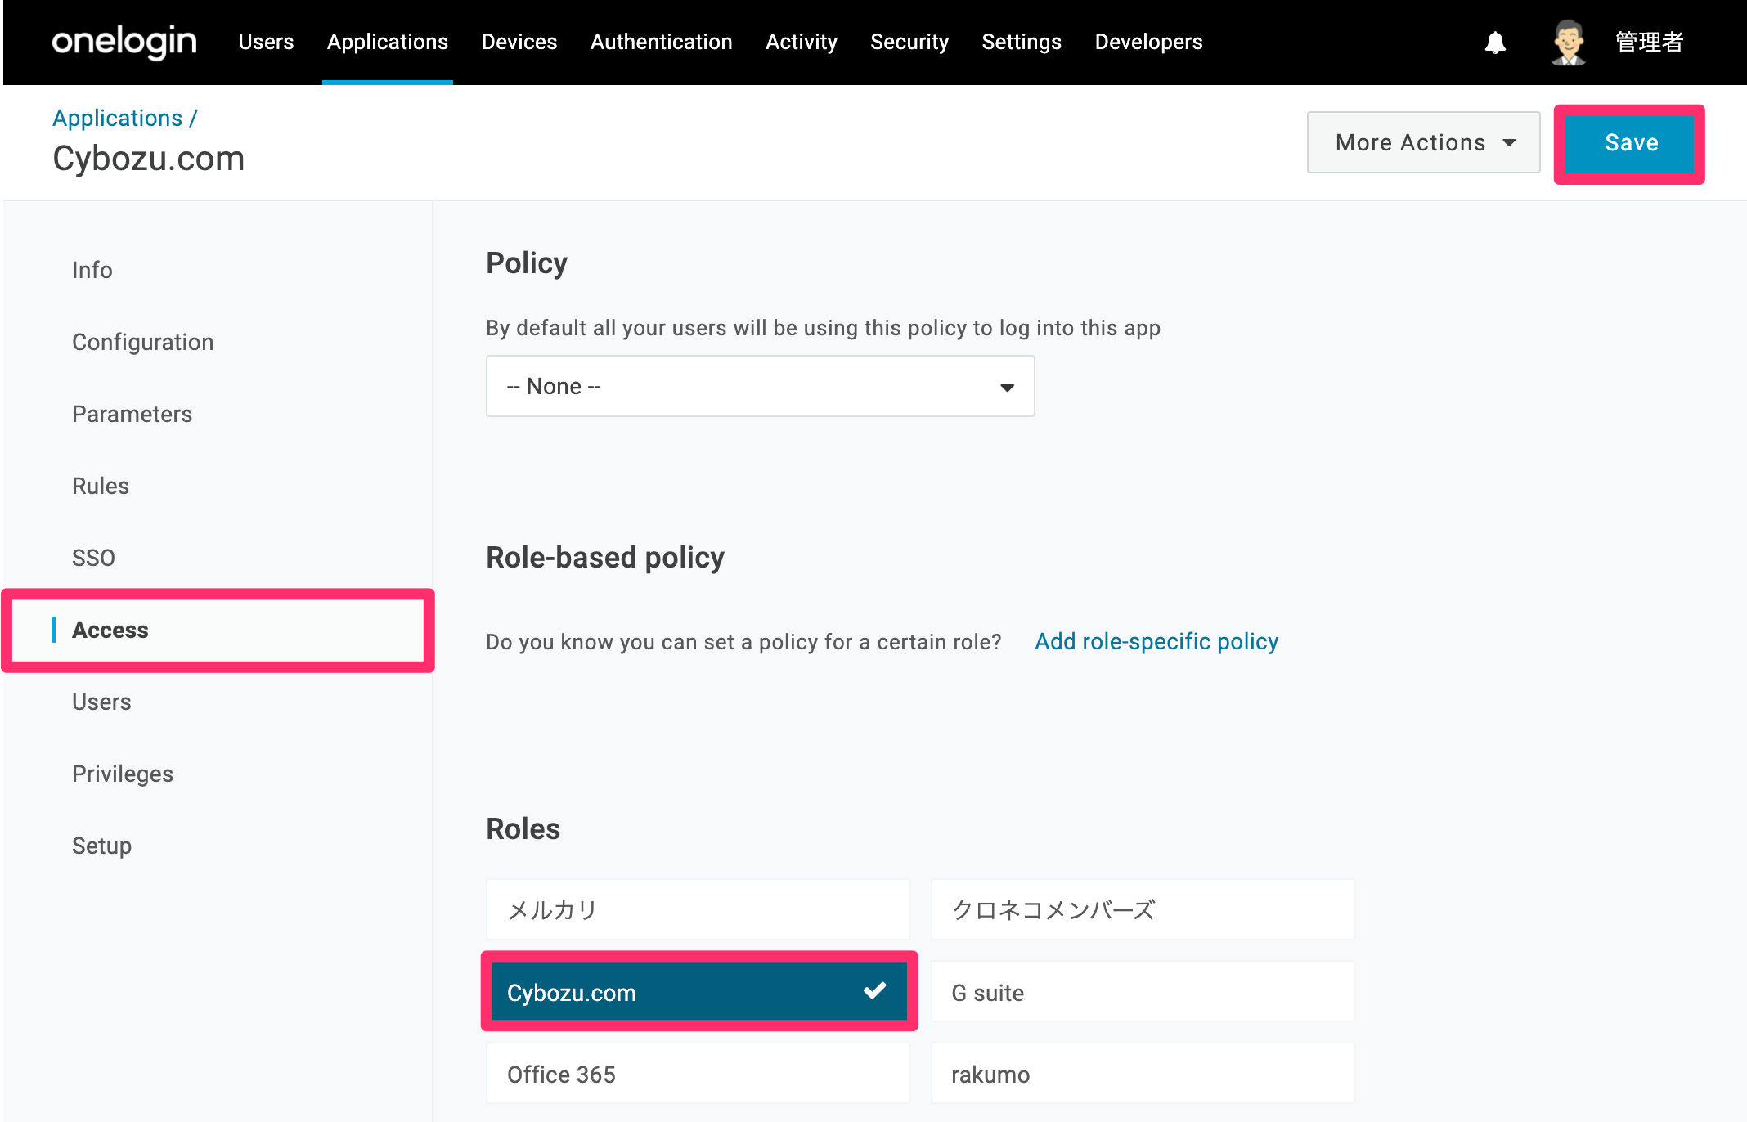Image resolution: width=1747 pixels, height=1122 pixels.
Task: Go back via Applications breadcrumb link
Action: (118, 118)
